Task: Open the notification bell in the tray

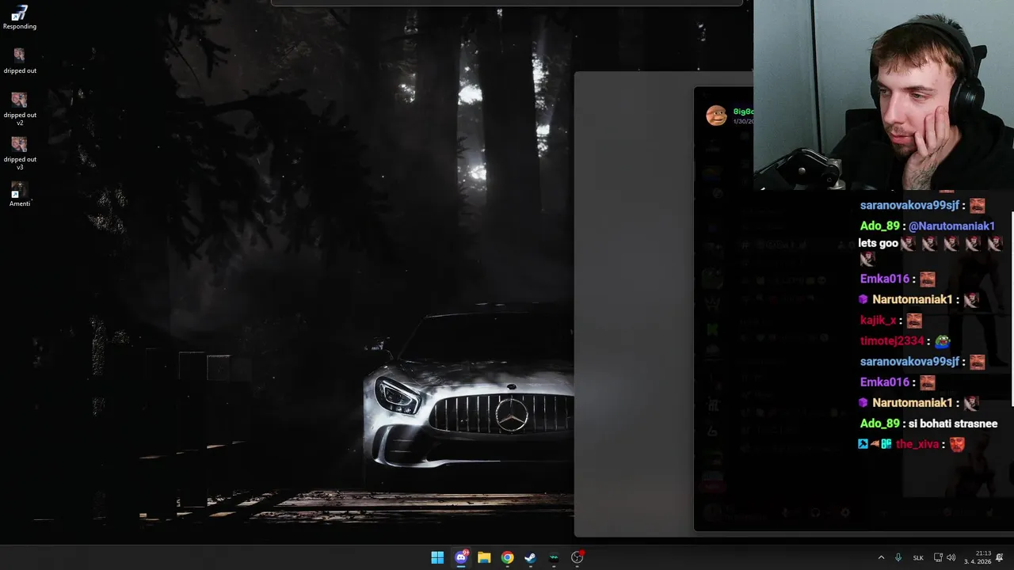Action: coord(1000,557)
